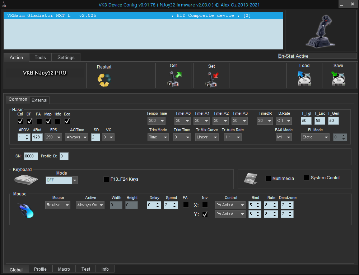Switch to the Tools tab
359x275 pixels.
click(x=40, y=57)
